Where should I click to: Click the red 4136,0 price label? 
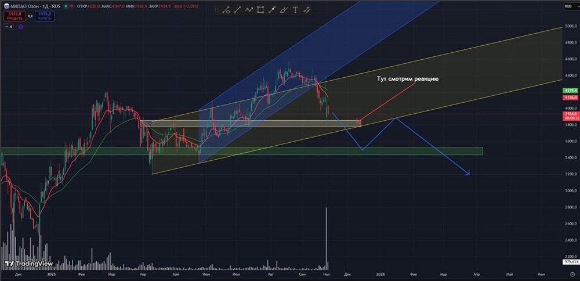coord(570,98)
